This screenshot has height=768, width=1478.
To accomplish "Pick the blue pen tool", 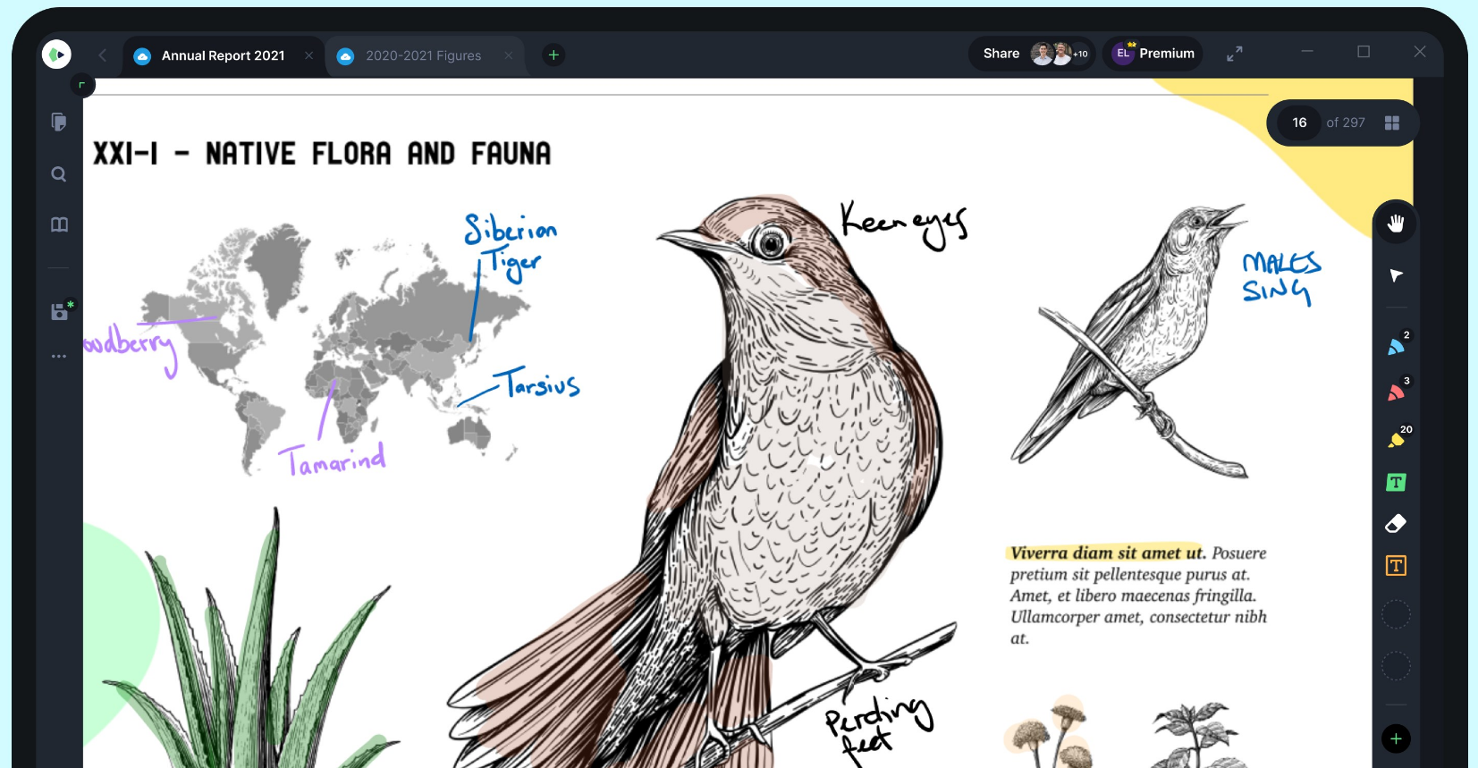I will [1396, 347].
